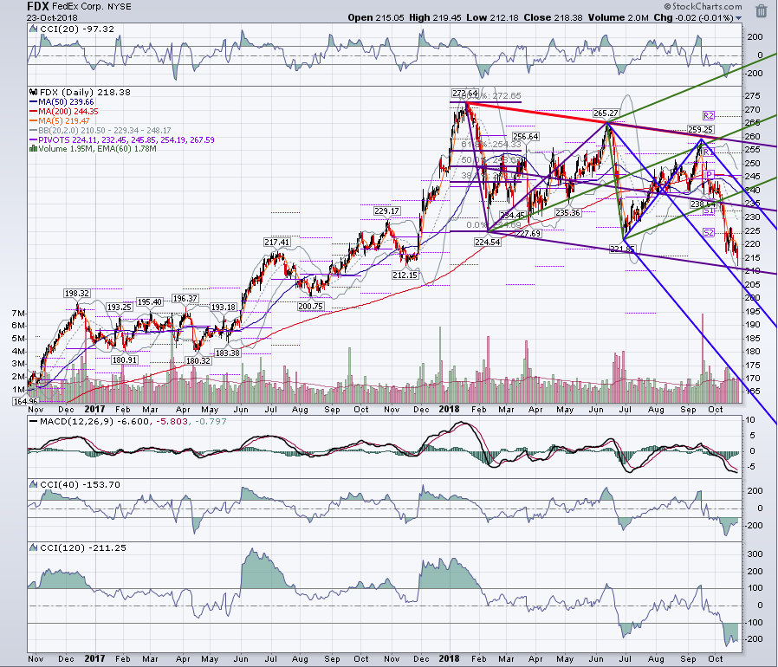Click the 259.25 September peak label
This screenshot has width=778, height=667.
click(x=701, y=130)
